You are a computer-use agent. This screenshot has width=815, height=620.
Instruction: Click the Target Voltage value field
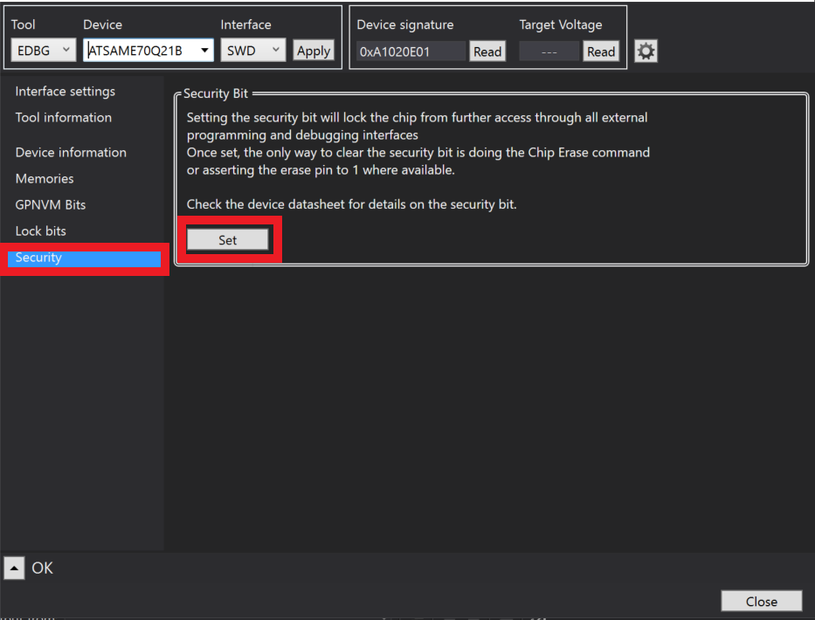549,52
